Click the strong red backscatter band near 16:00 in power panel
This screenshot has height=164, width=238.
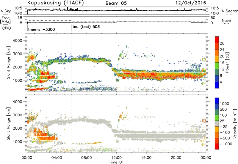point(146,75)
